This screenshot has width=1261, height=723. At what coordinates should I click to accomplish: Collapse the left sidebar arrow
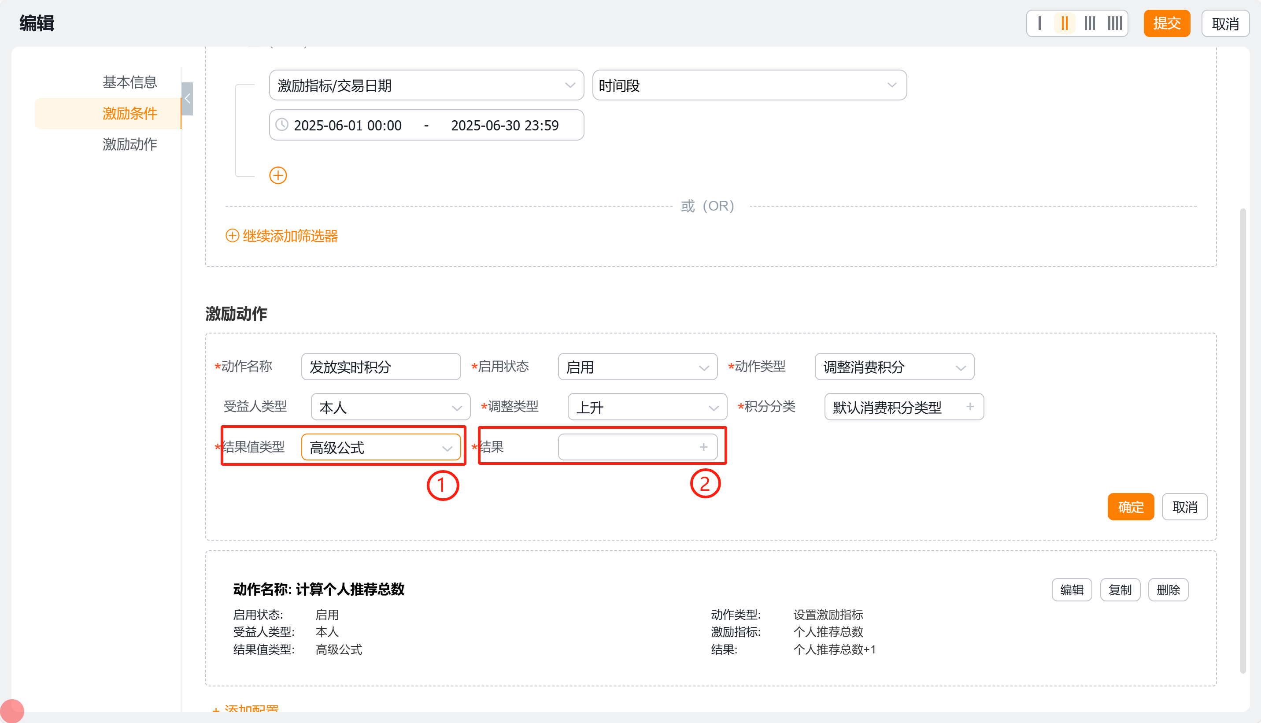coord(187,99)
